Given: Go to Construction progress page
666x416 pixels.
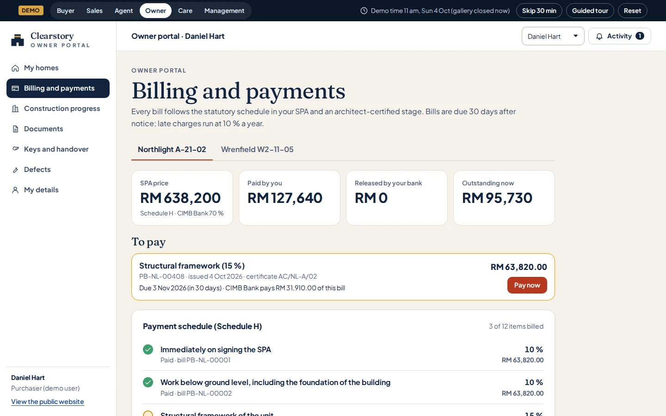Looking at the screenshot, I should (x=58, y=109).
